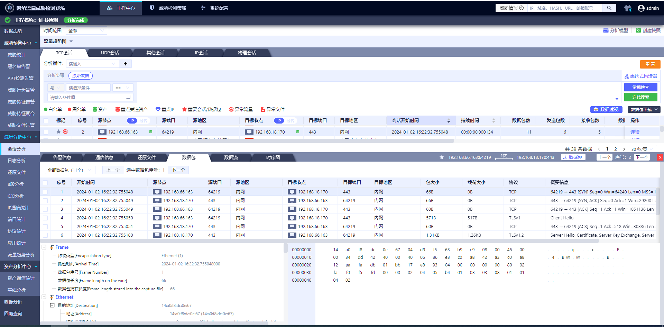Click the star mark in session row 2
Image resolution: width=664 pixels, height=327 pixels.
click(58, 132)
